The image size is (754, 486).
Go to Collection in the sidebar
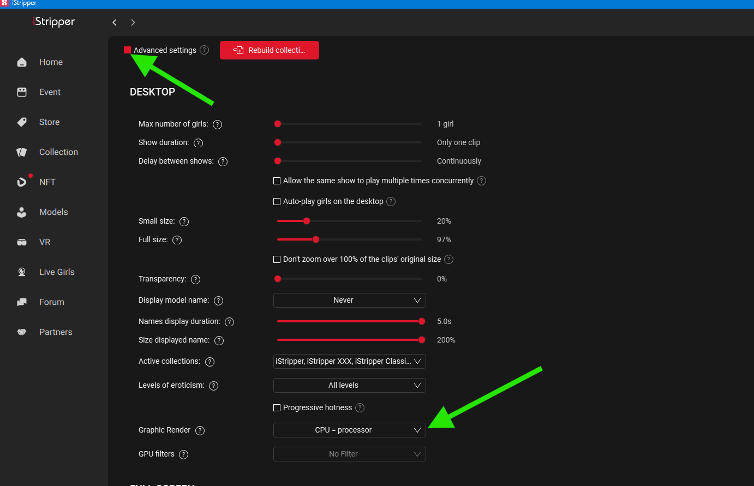(58, 152)
